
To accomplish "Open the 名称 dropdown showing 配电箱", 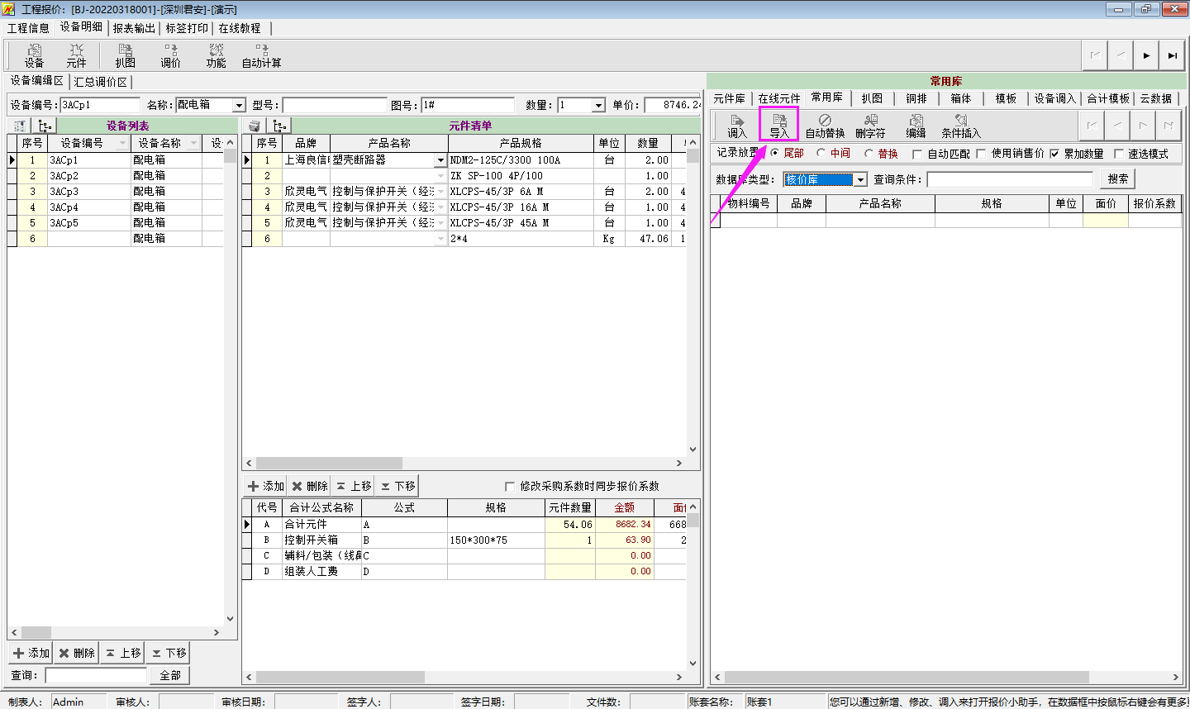I will pyautogui.click(x=239, y=105).
